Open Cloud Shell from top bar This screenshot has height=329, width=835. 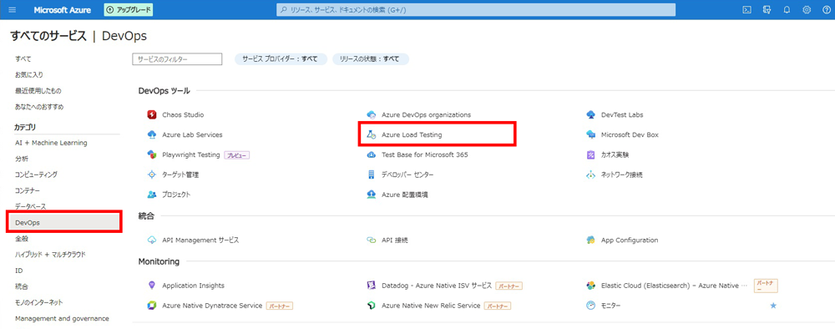click(747, 10)
